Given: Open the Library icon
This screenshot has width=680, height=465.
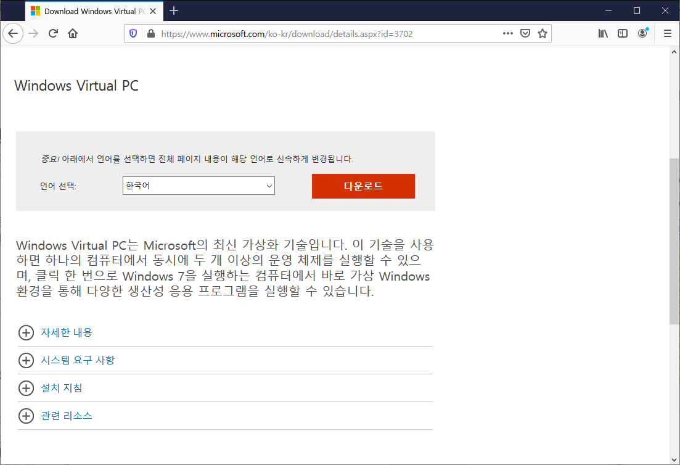Looking at the screenshot, I should (603, 33).
